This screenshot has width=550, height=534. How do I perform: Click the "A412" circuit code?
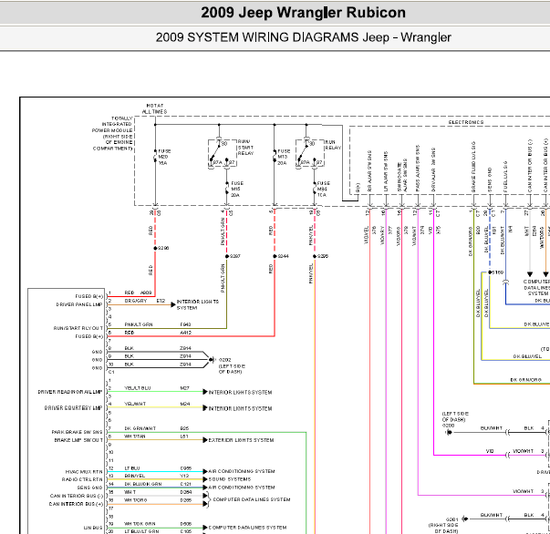click(x=185, y=333)
